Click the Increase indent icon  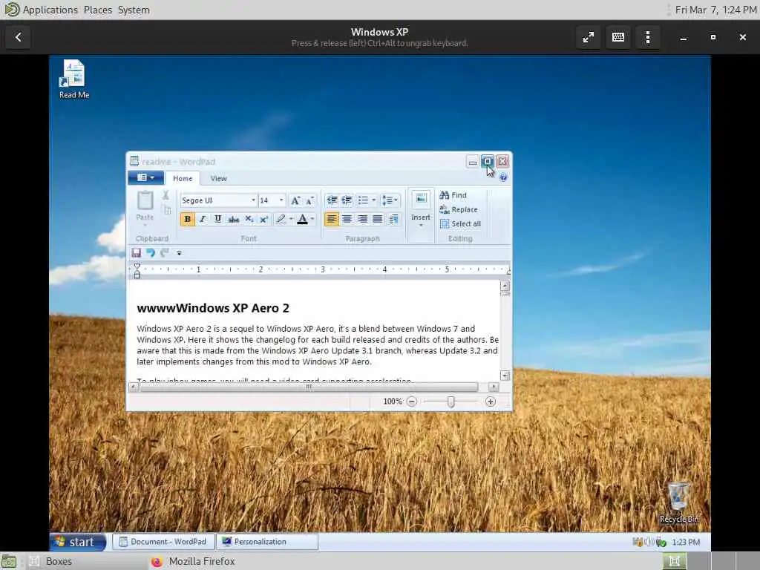[x=347, y=200]
